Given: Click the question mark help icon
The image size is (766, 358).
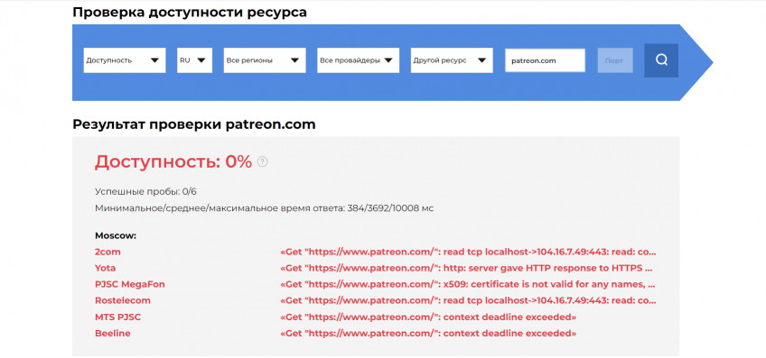Looking at the screenshot, I should coord(262,162).
